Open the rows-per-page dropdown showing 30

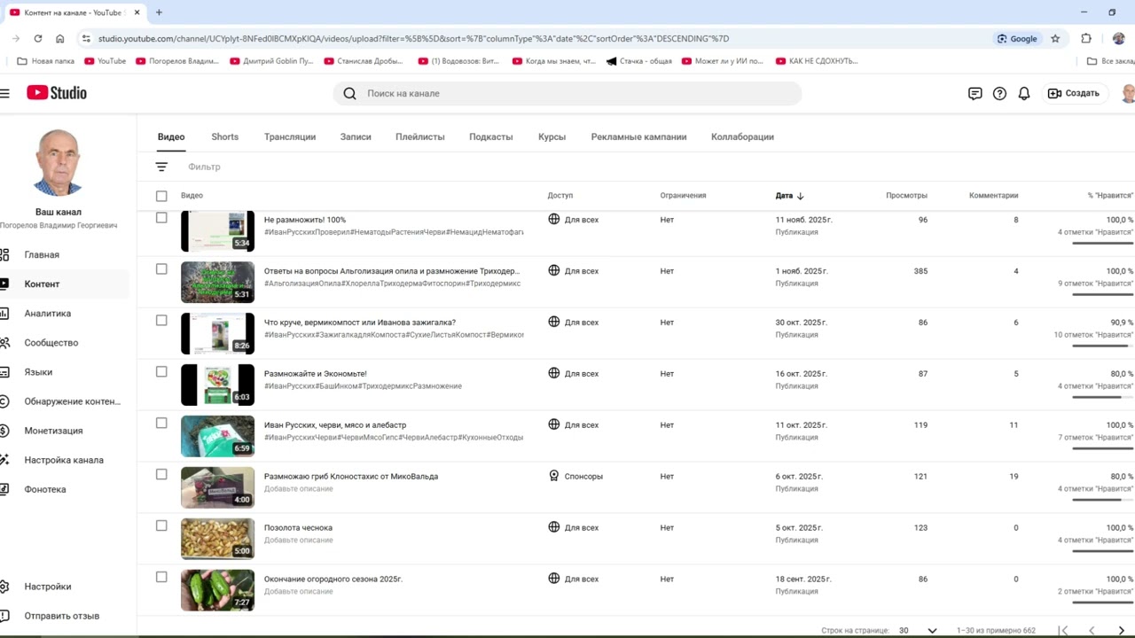click(918, 630)
